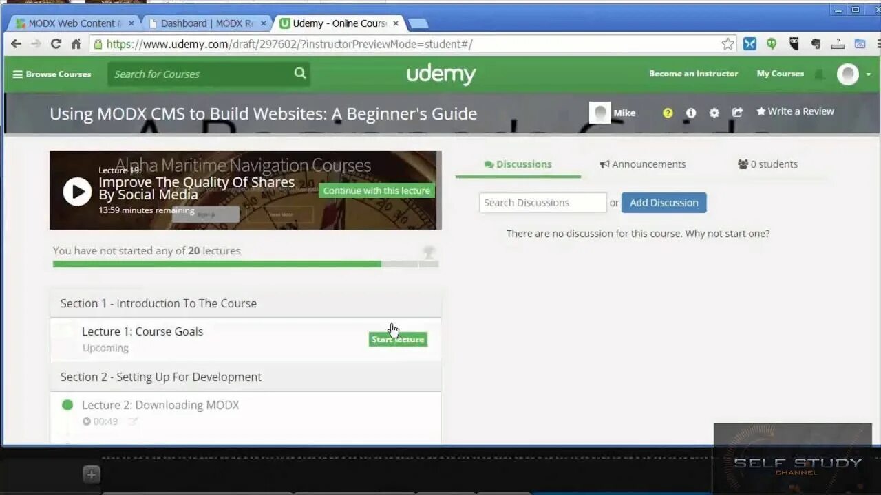Click the share course icon
Viewport: 881px width, 495px height.
coord(737,112)
